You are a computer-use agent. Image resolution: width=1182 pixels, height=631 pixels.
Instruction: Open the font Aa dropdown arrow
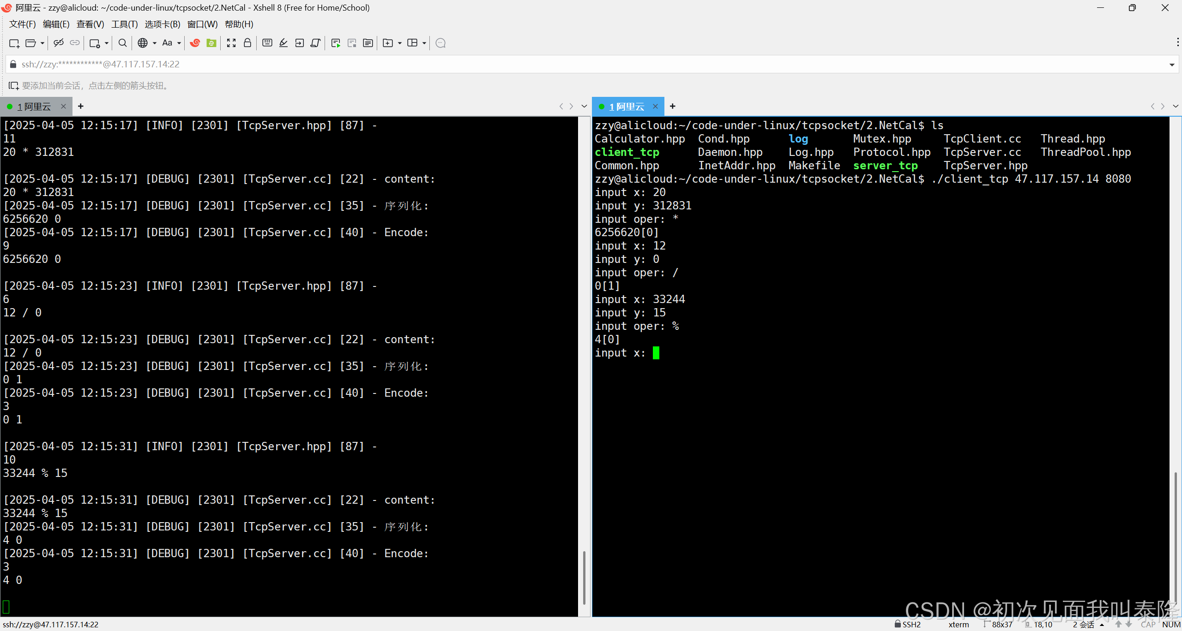[179, 43]
